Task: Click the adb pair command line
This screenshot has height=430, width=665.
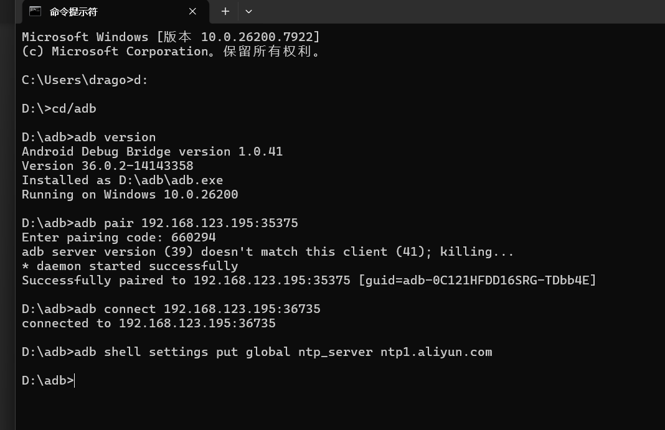Action: pyautogui.click(x=160, y=223)
